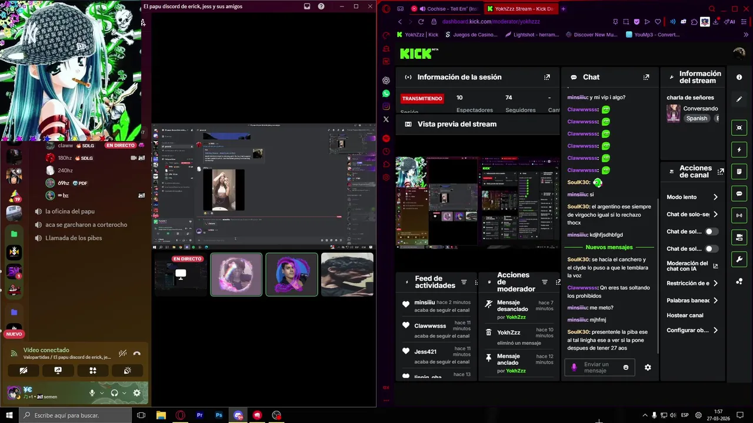Open X from Opera sidebar
Image resolution: width=753 pixels, height=423 pixels.
(386, 119)
